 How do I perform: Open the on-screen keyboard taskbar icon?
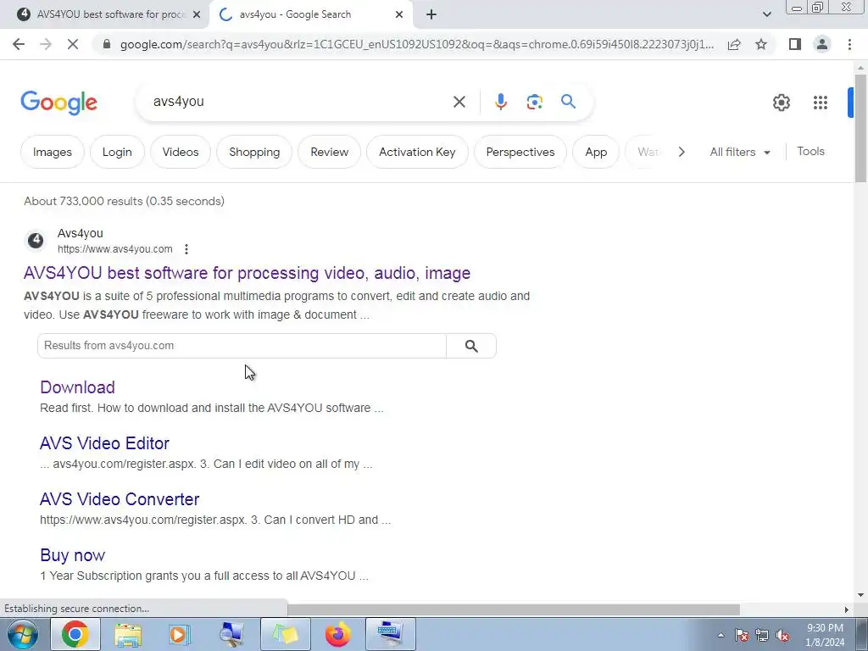pyautogui.click(x=390, y=634)
